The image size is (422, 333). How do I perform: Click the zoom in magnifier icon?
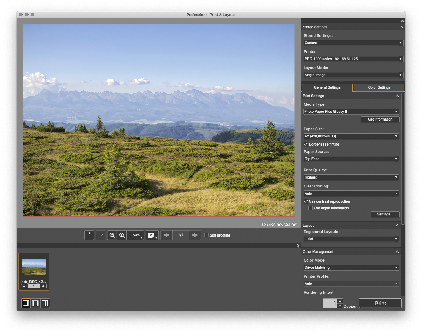[122, 235]
